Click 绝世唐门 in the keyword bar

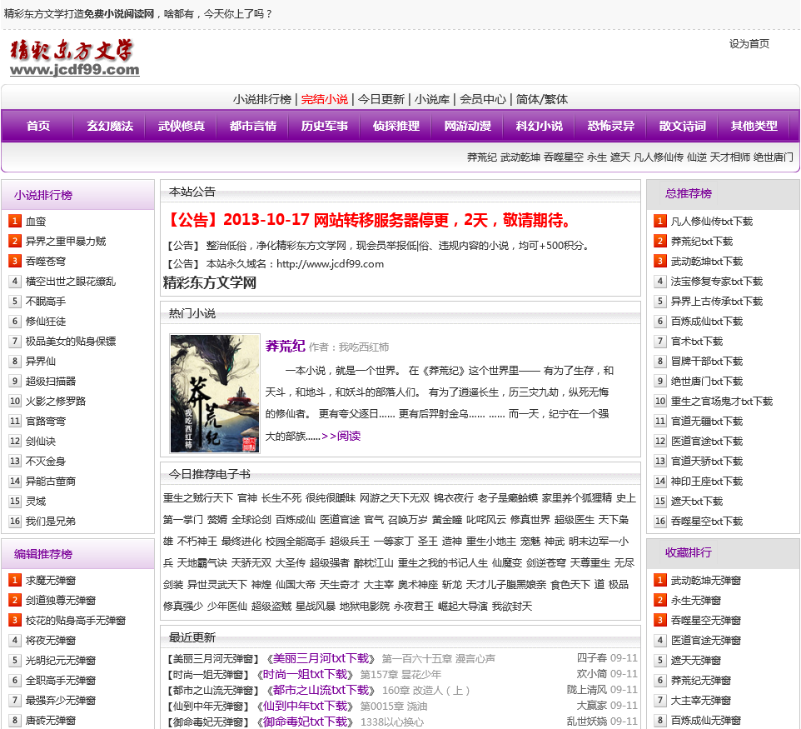pyautogui.click(x=774, y=157)
